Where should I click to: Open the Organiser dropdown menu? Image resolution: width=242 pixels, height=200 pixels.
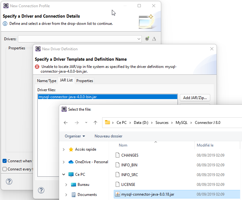coord(75,136)
